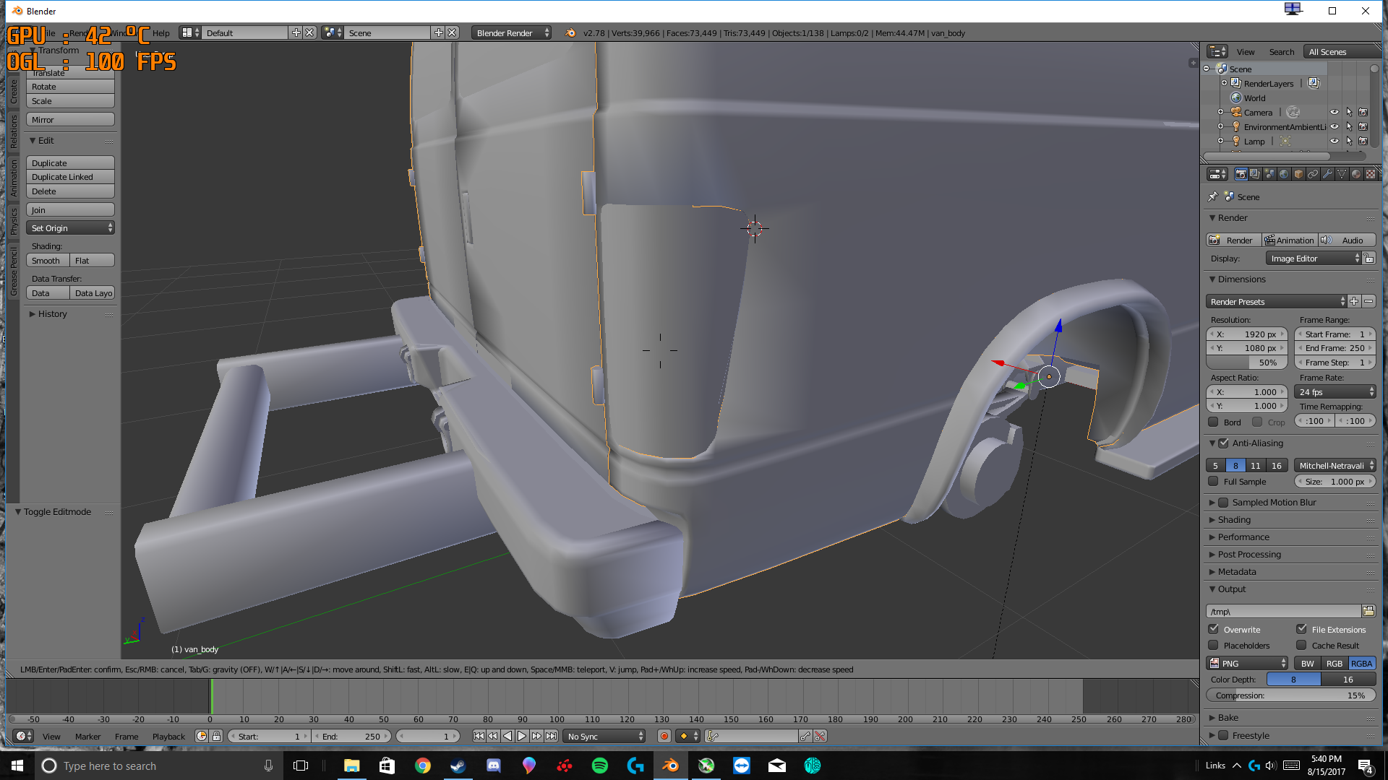1388x780 pixels.
Task: Click the timeline editor type icon
Action: point(22,736)
